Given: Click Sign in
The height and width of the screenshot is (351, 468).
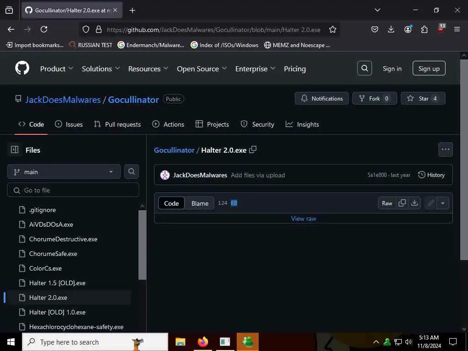Looking at the screenshot, I should 392,69.
